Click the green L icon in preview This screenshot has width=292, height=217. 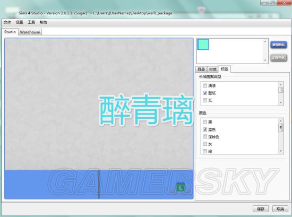click(x=180, y=188)
